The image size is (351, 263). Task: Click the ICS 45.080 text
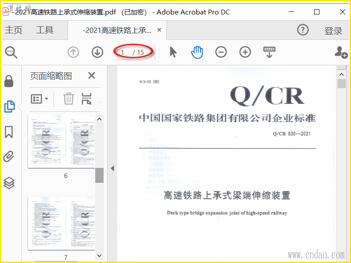[x=149, y=82]
